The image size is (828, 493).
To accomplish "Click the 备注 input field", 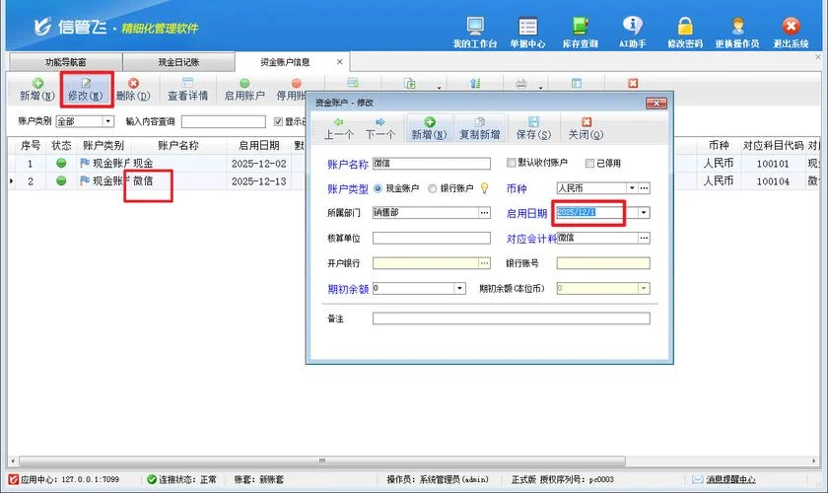I will 512,318.
